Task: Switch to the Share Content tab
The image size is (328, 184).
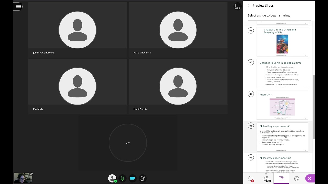Action: tap(281, 178)
